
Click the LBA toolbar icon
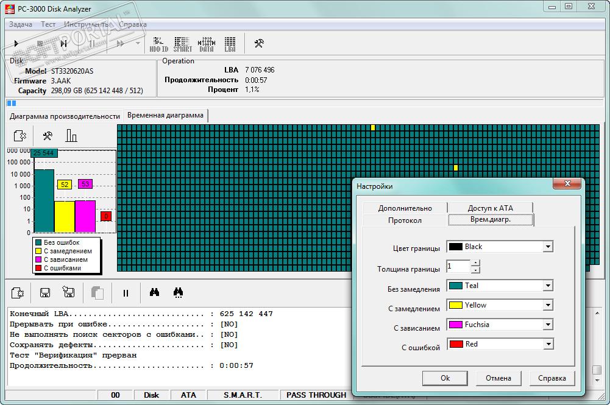(x=230, y=43)
